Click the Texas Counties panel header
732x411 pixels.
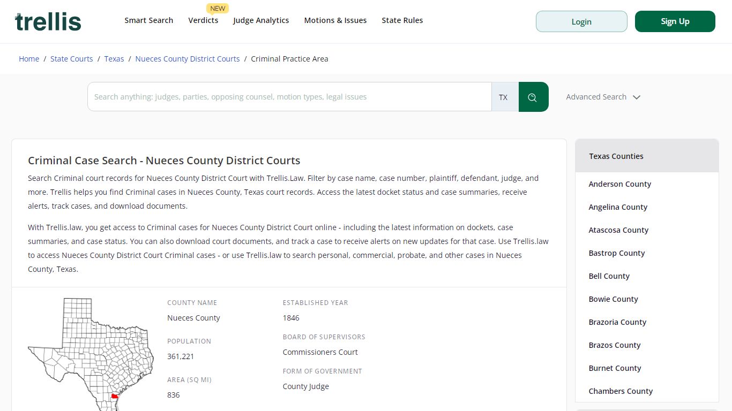[647, 156]
